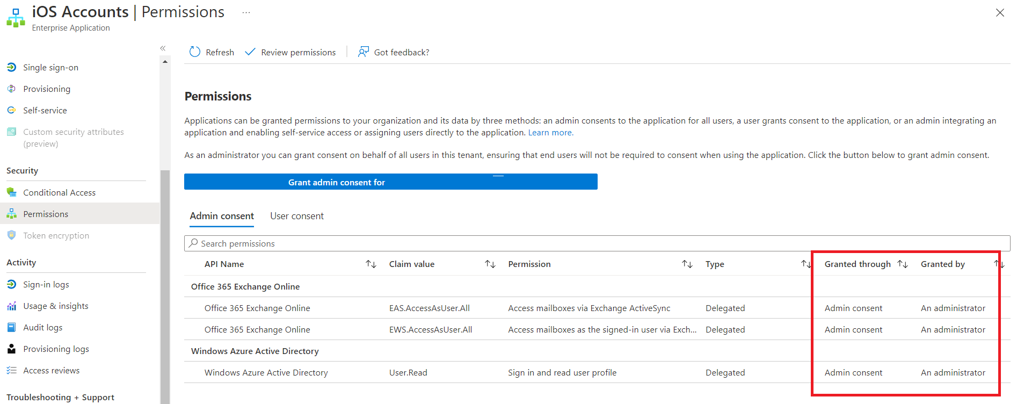Open Single sign-on from the sidebar
The height and width of the screenshot is (404, 1017).
pos(50,67)
